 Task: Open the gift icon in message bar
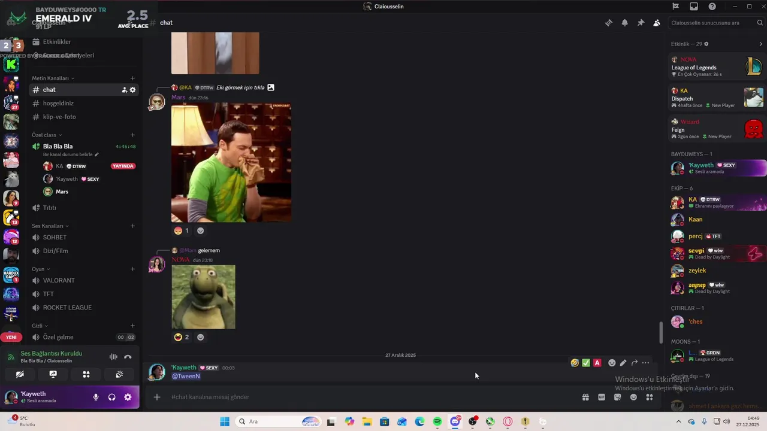click(x=585, y=397)
